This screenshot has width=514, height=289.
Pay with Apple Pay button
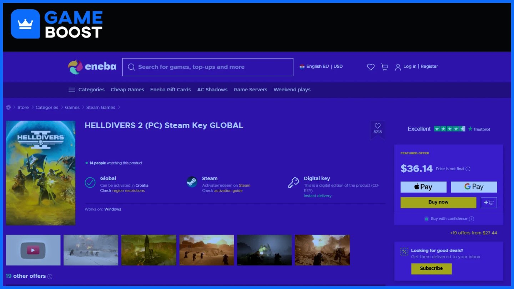[x=423, y=187]
